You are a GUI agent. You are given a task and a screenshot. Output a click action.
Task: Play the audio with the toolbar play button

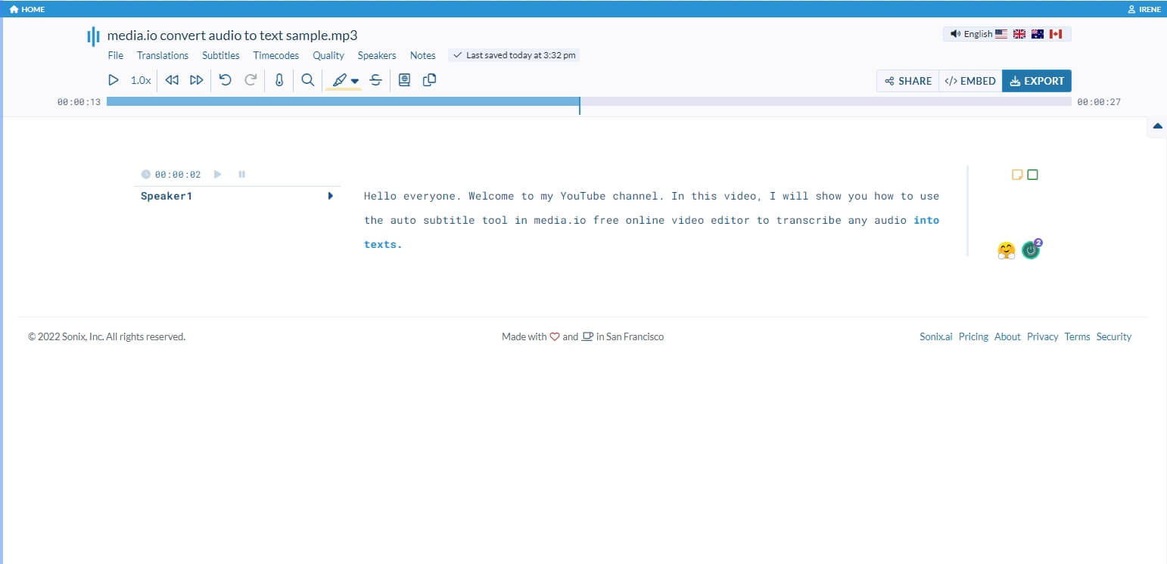pyautogui.click(x=114, y=80)
